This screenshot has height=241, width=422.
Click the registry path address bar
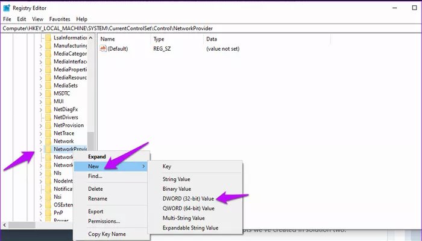click(x=211, y=28)
